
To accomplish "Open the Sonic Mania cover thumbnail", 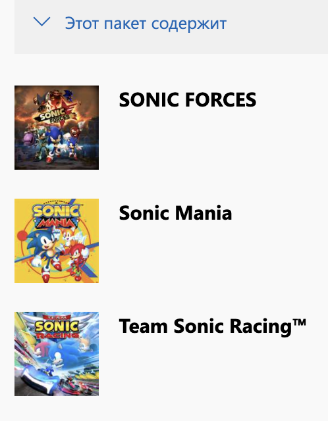I will [x=57, y=241].
